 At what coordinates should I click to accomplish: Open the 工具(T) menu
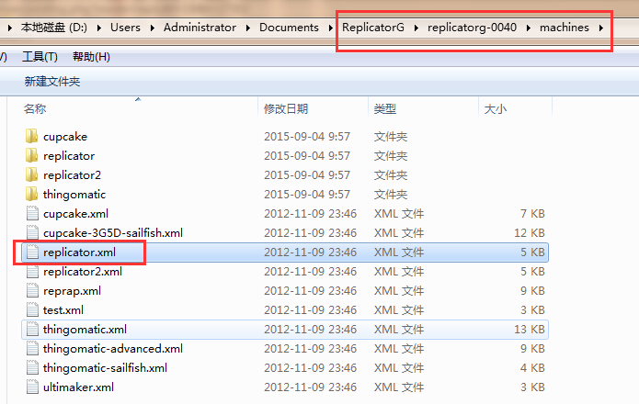tap(40, 57)
